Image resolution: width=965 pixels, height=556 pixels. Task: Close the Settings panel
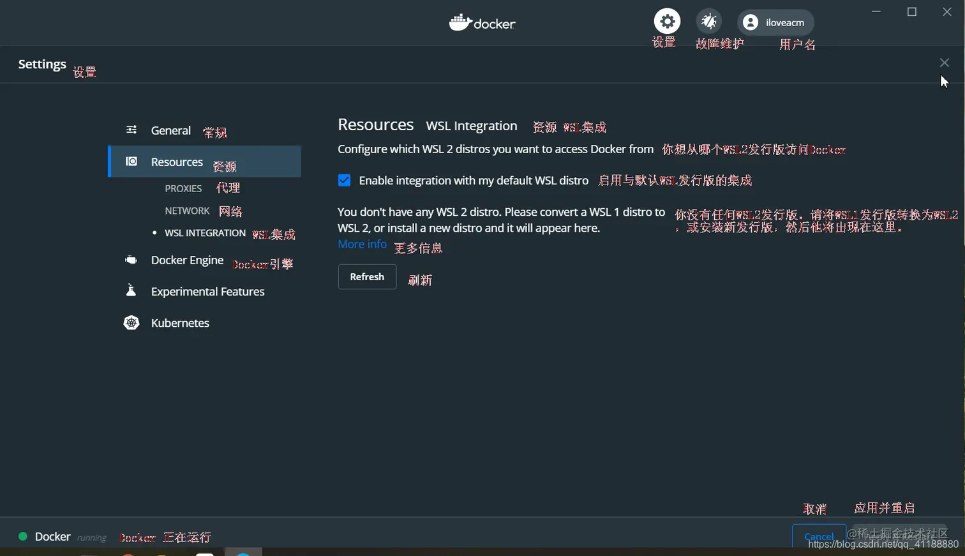pos(944,63)
